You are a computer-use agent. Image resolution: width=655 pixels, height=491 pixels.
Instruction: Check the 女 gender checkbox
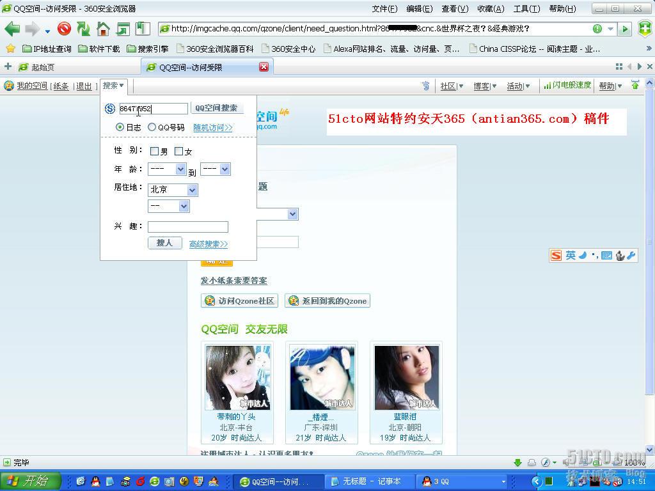179,151
